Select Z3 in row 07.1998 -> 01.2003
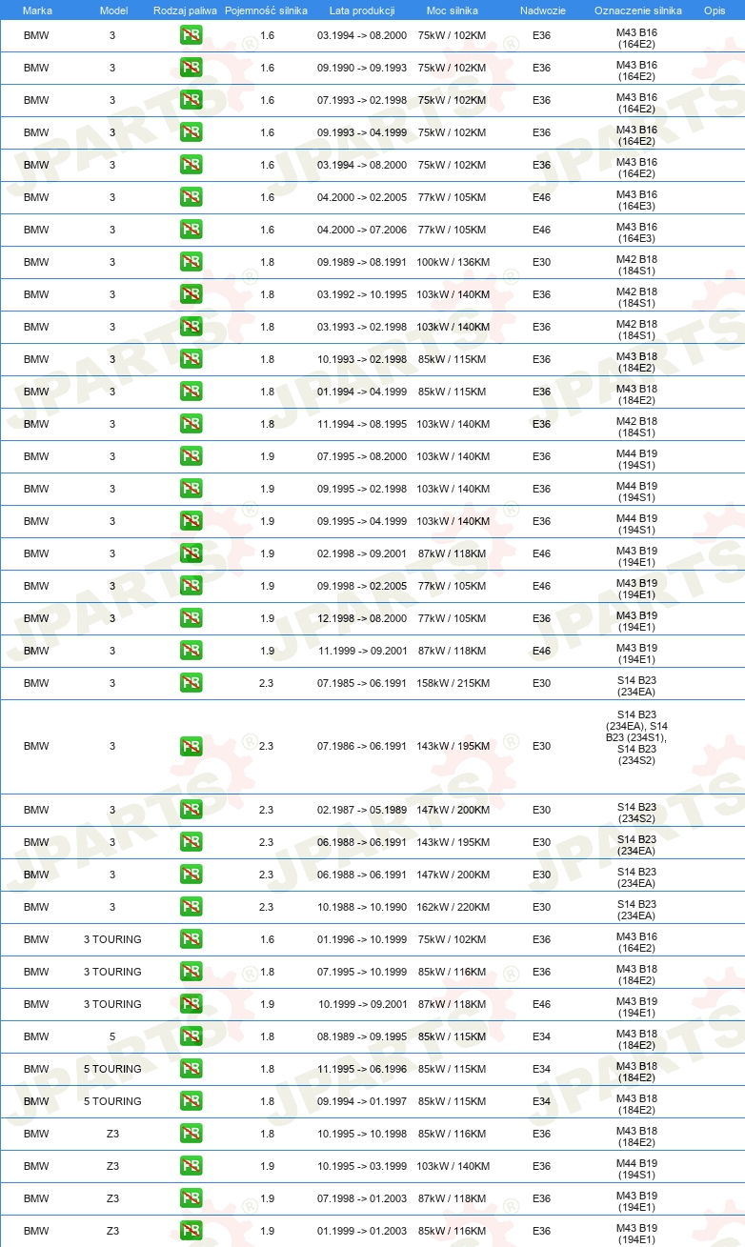745x1247 pixels. point(112,1198)
